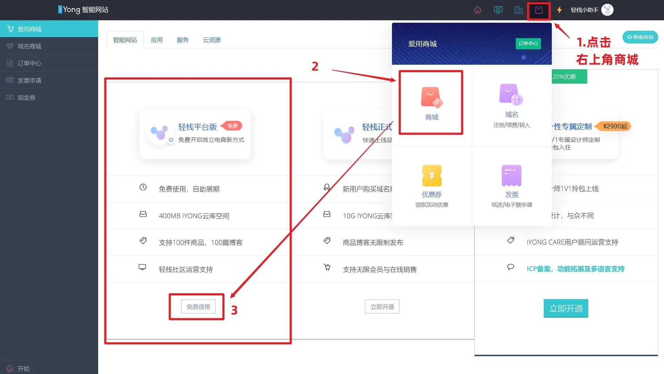
Task: Click the home icon in top bar
Action: pos(477,10)
